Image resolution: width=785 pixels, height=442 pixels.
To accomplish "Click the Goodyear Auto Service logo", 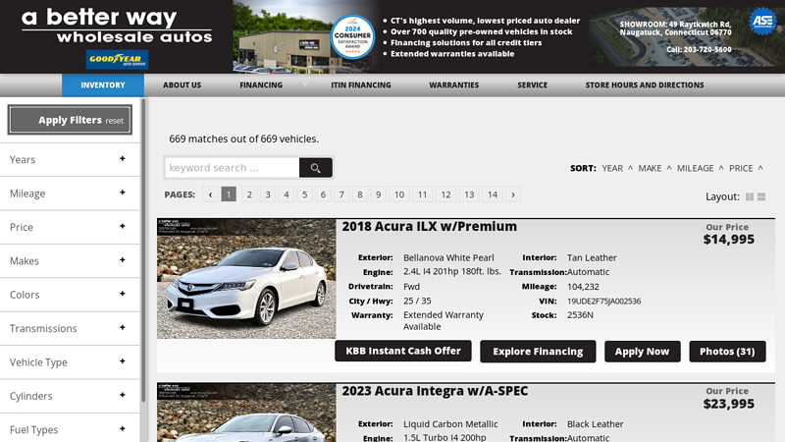I will 117,60.
